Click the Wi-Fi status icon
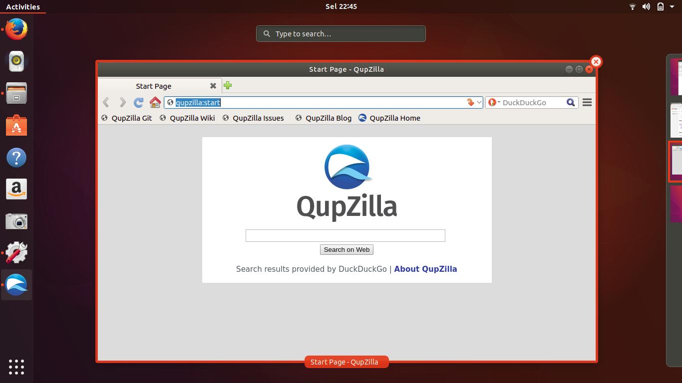 (633, 6)
